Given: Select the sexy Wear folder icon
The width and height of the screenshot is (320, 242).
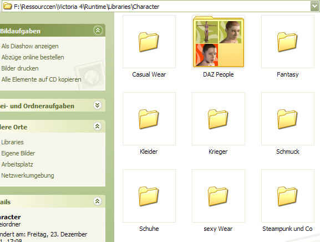Looking at the screenshot, I should [218, 196].
